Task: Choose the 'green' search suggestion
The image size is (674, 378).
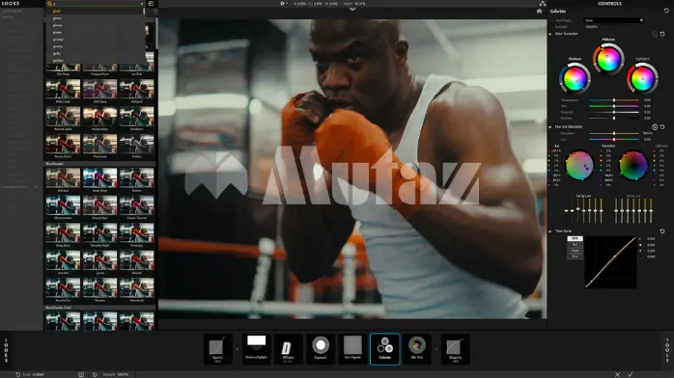Action: click(x=57, y=32)
